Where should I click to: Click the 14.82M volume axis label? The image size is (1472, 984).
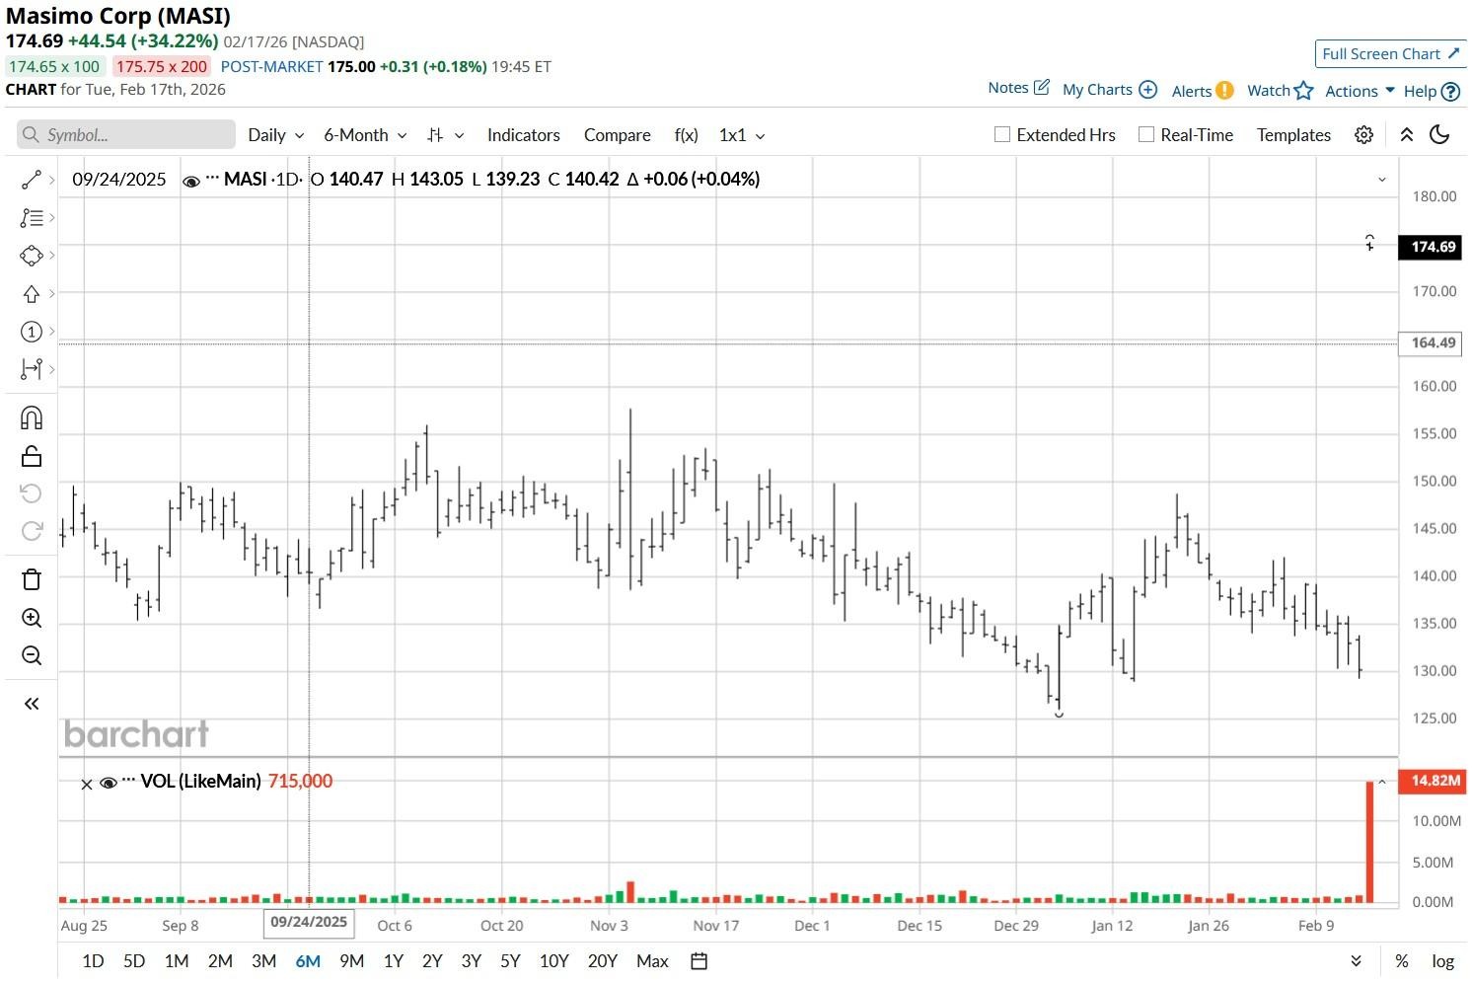coord(1435,781)
